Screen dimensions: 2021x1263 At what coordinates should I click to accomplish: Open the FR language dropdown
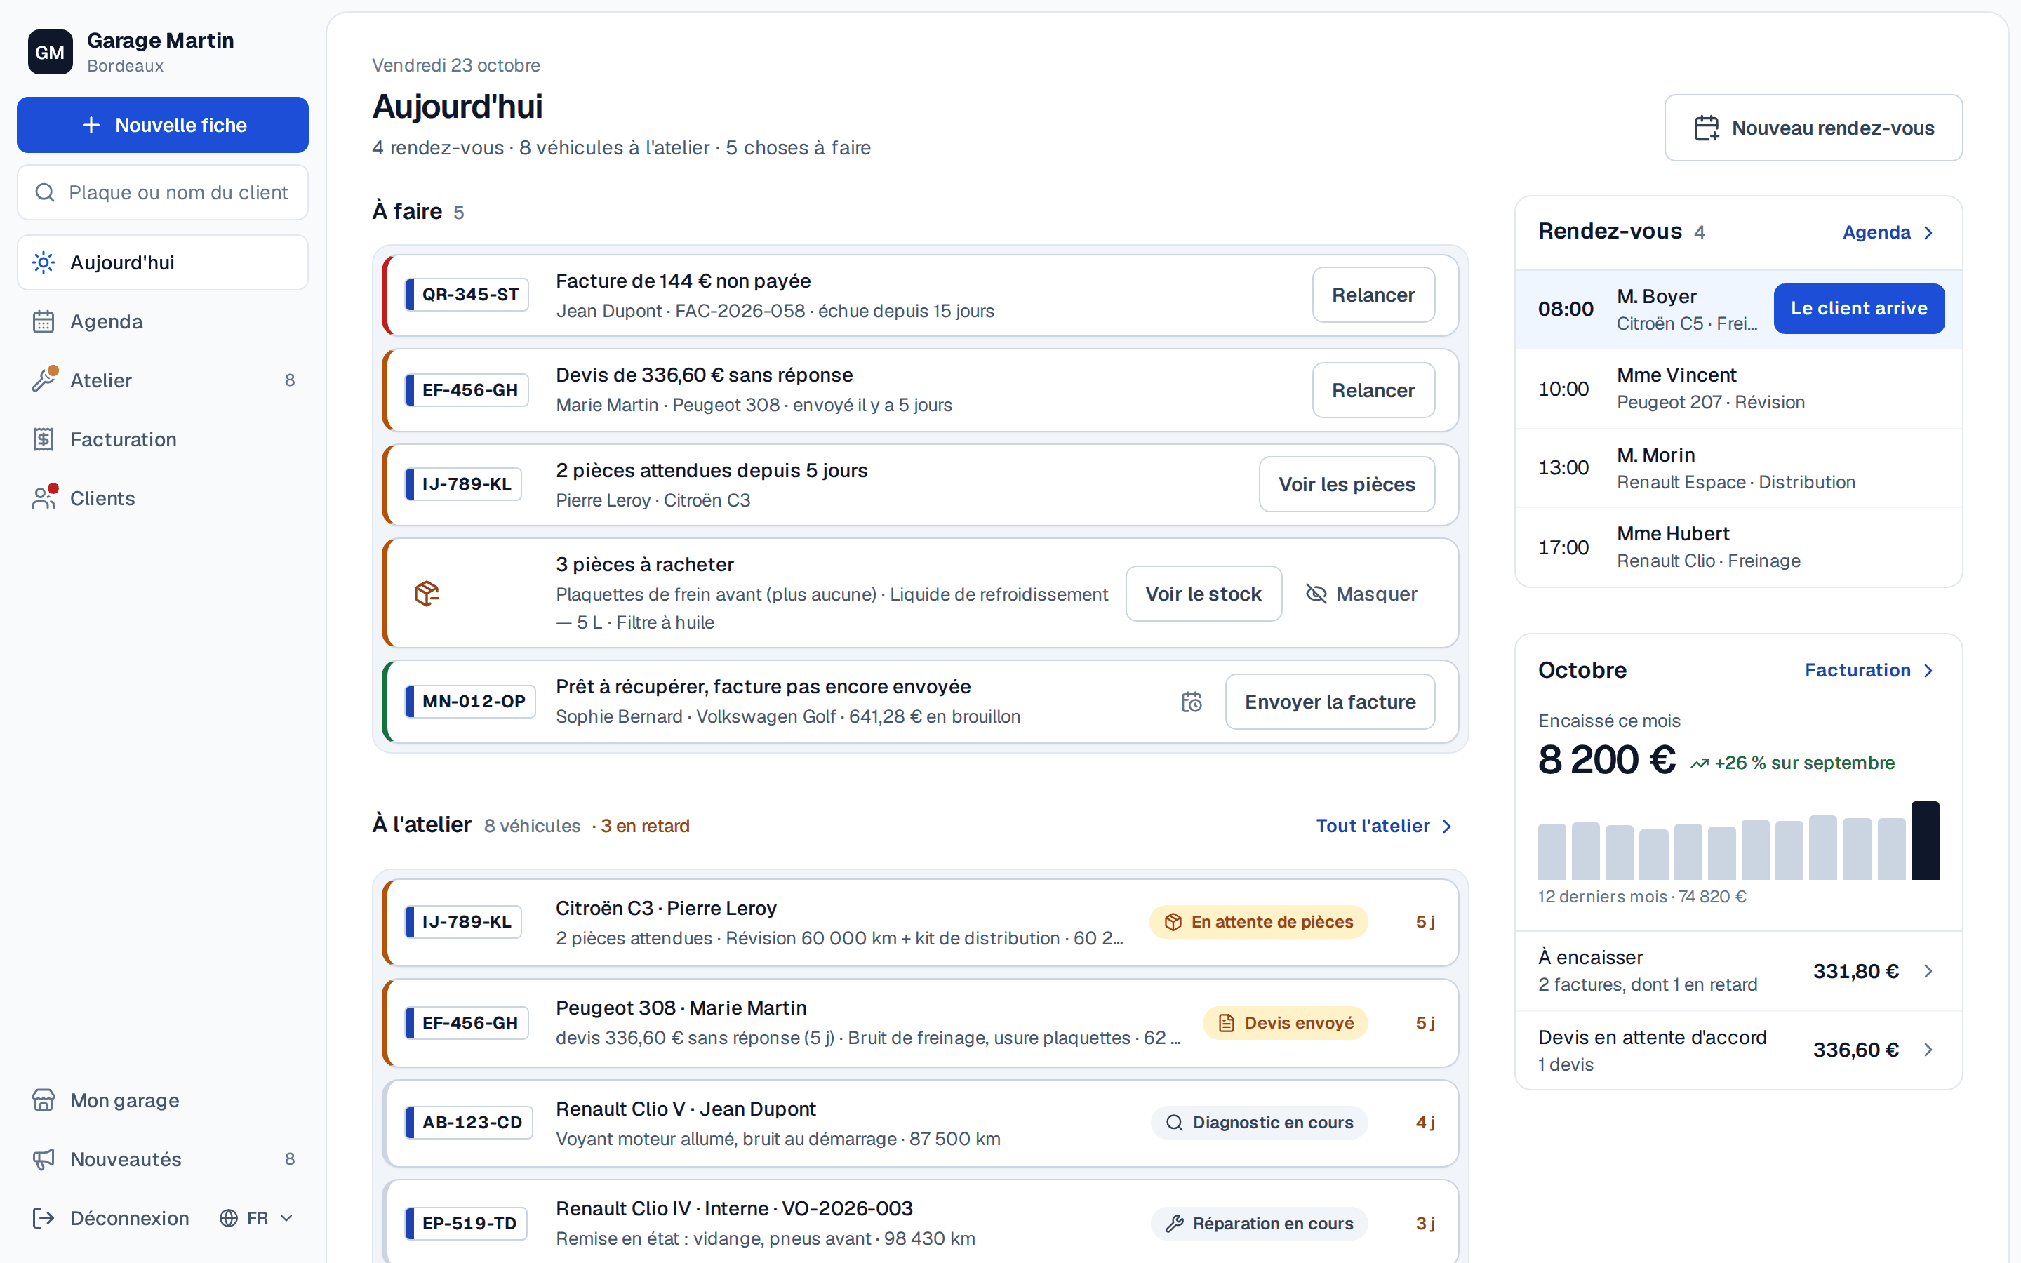tap(256, 1218)
